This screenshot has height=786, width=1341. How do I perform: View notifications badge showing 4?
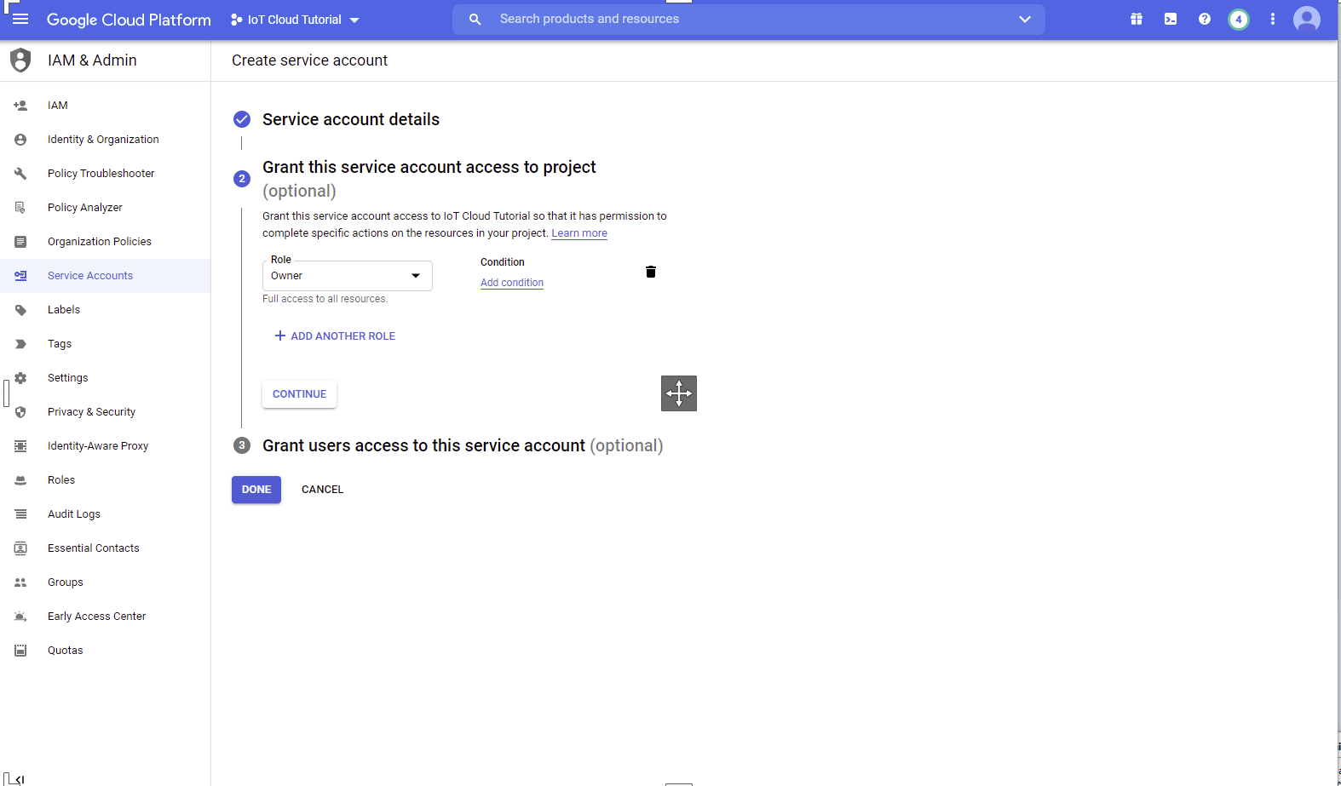tap(1239, 20)
